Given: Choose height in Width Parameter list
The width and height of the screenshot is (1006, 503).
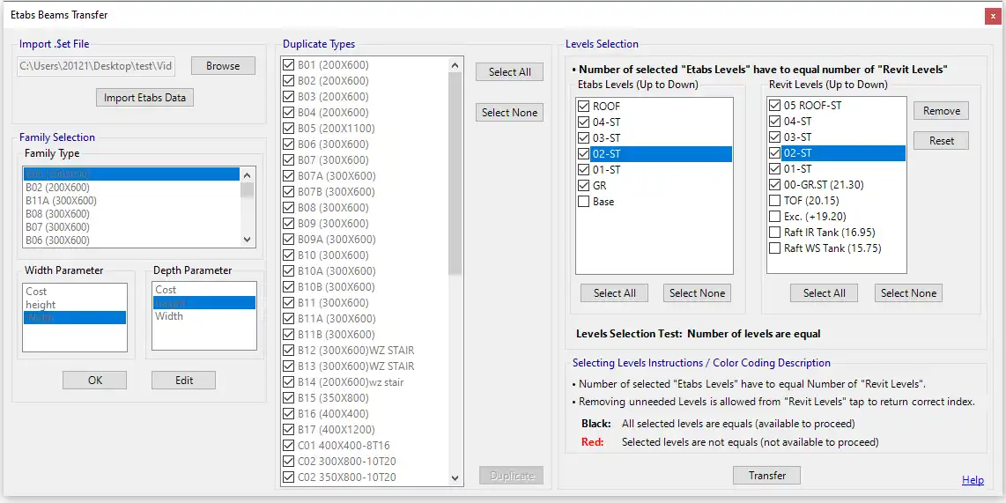Looking at the screenshot, I should coord(41,305).
